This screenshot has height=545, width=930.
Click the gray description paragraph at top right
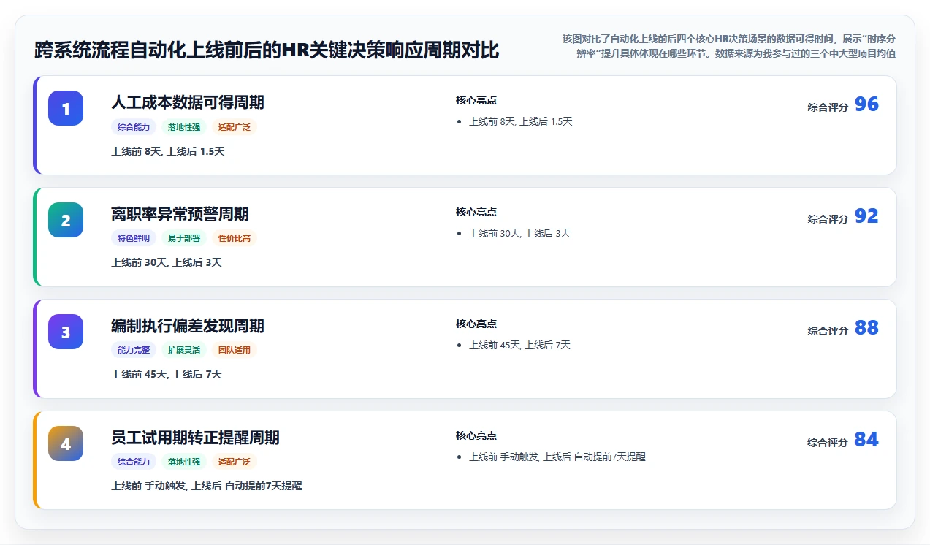tap(729, 45)
